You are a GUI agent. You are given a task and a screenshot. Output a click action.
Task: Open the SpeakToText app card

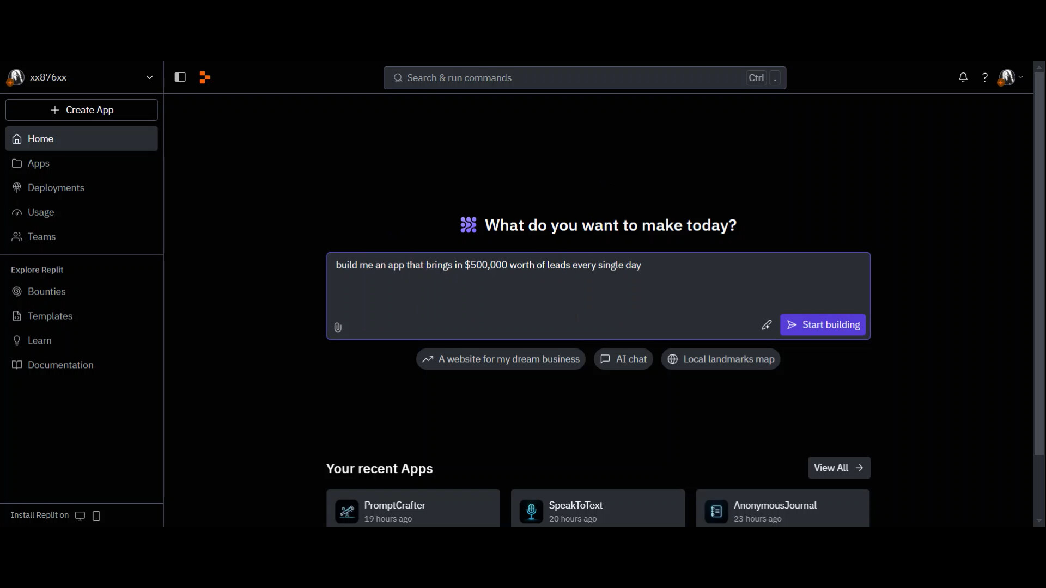598,509
